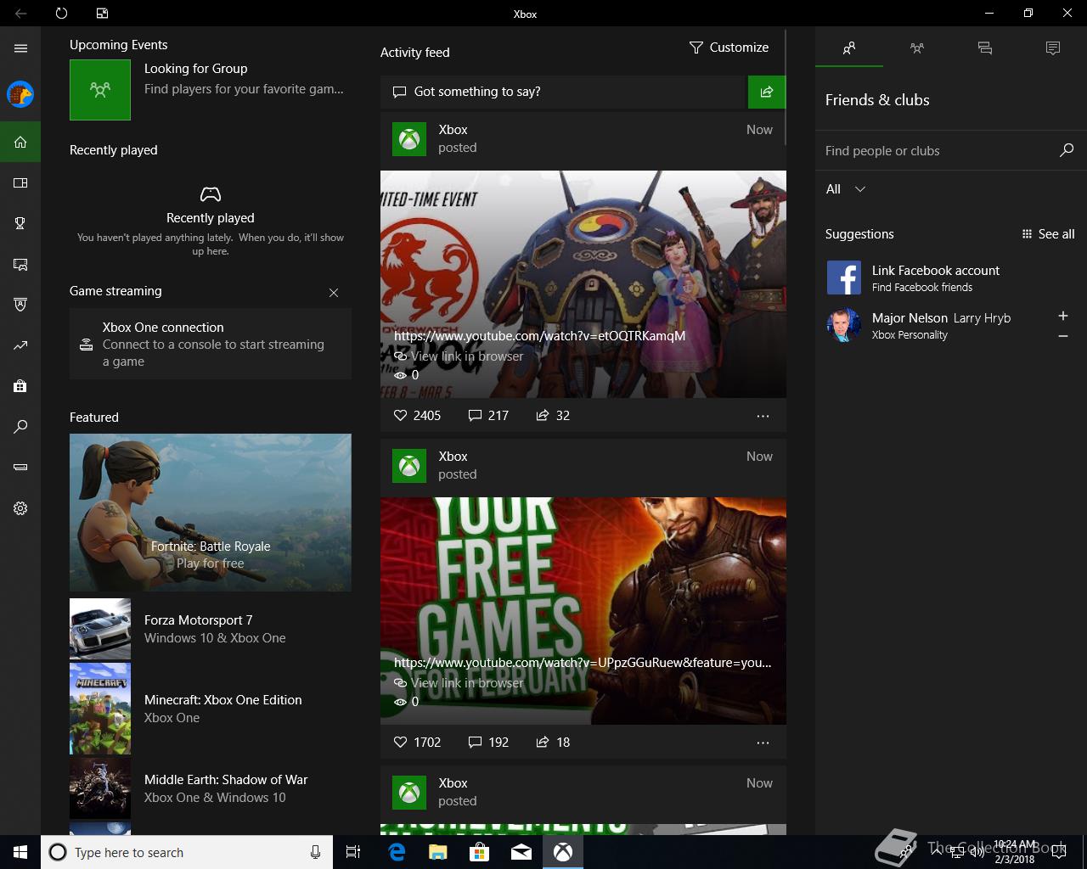
Task: Open My games in the sidebar
Action: coord(20,182)
